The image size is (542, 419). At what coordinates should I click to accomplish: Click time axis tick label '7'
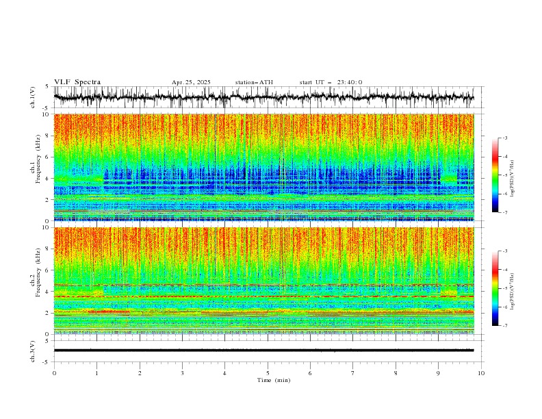[x=353, y=373]
